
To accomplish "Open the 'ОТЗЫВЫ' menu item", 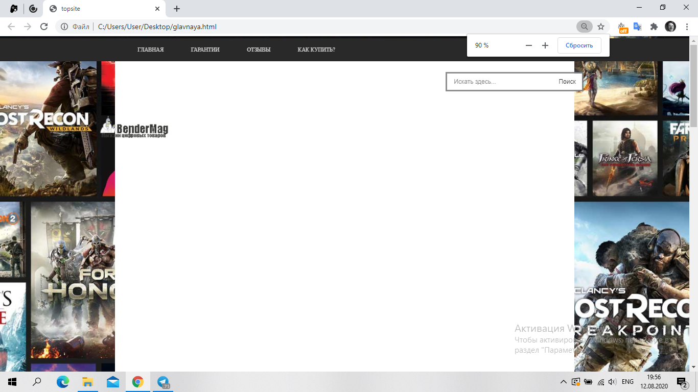I will (259, 50).
